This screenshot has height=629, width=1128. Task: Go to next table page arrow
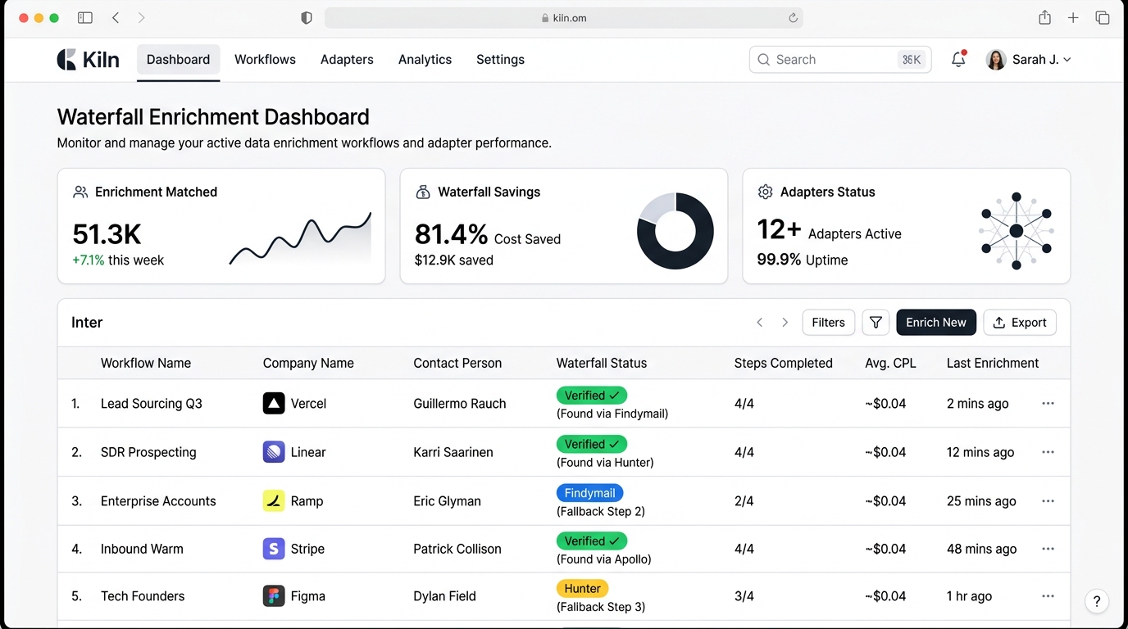pos(785,323)
